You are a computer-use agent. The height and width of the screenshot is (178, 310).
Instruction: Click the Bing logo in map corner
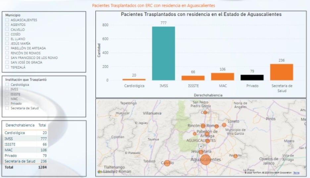click(x=100, y=171)
